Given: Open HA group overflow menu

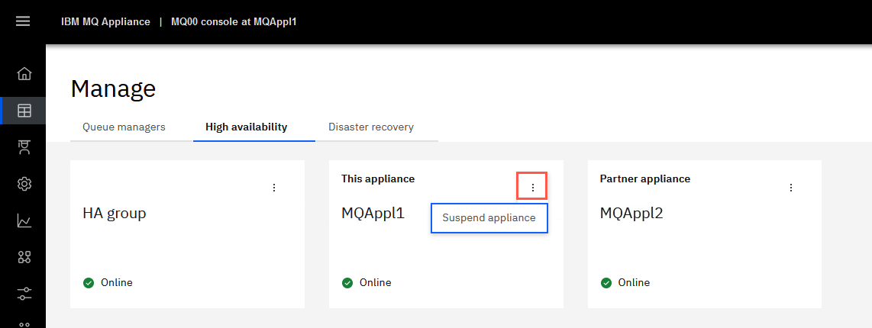Looking at the screenshot, I should click(273, 188).
